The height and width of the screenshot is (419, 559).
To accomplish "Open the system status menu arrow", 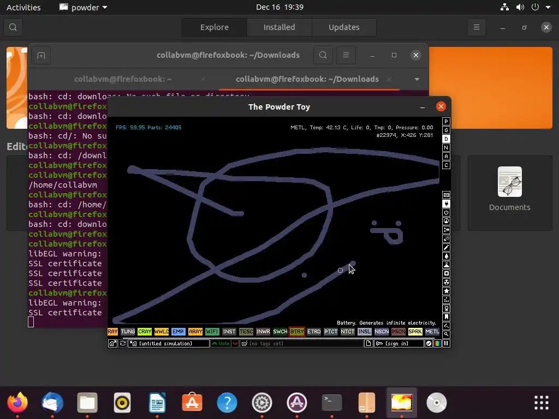I will click(548, 7).
